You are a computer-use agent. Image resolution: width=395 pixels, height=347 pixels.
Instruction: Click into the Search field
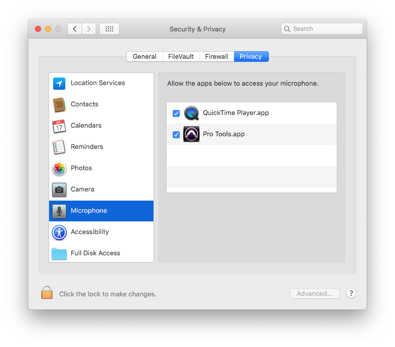pyautogui.click(x=322, y=29)
